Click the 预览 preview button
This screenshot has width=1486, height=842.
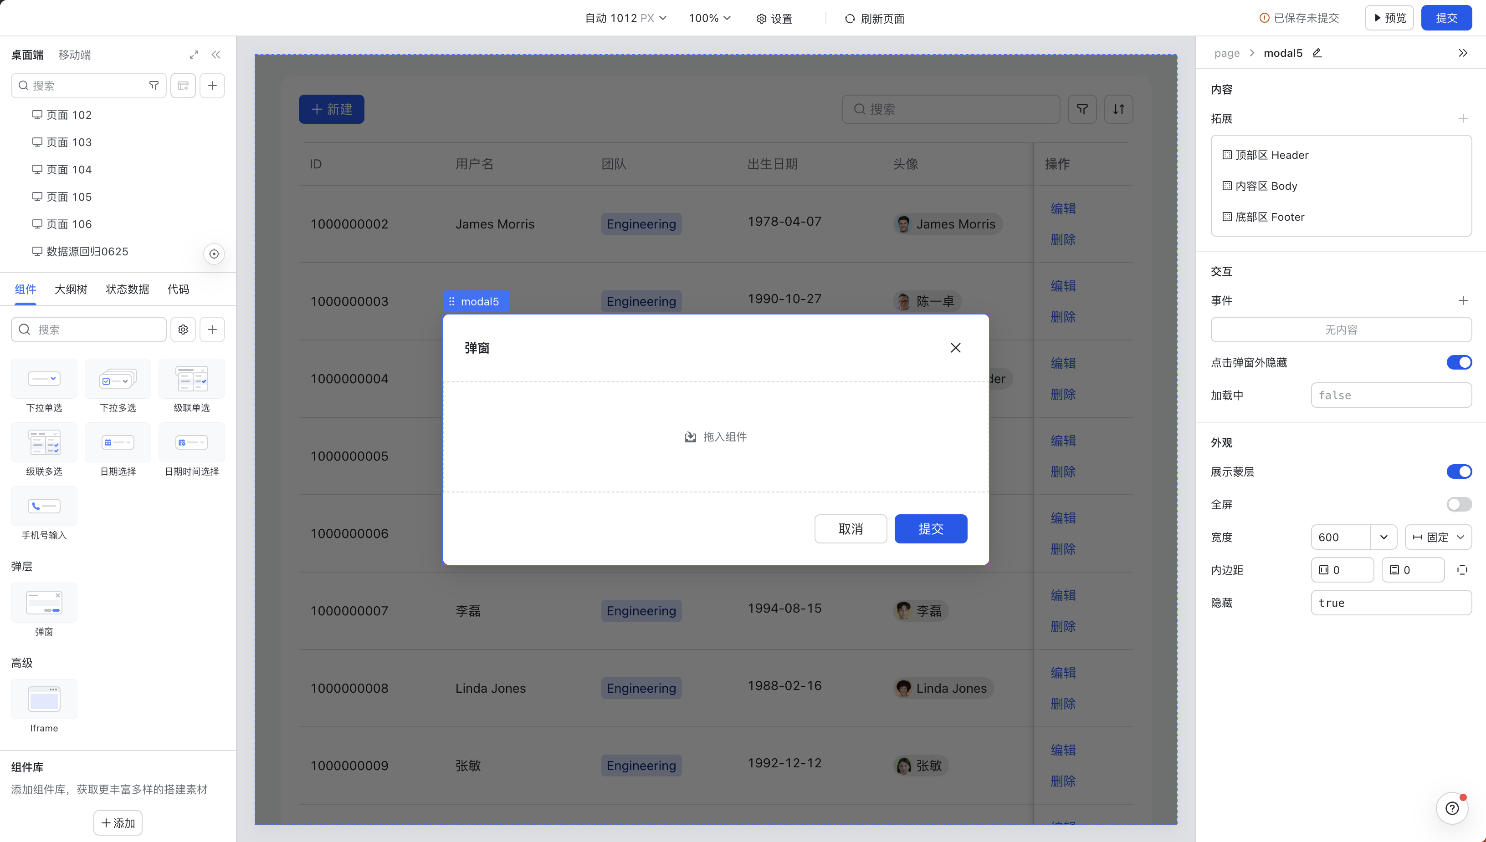click(x=1389, y=18)
